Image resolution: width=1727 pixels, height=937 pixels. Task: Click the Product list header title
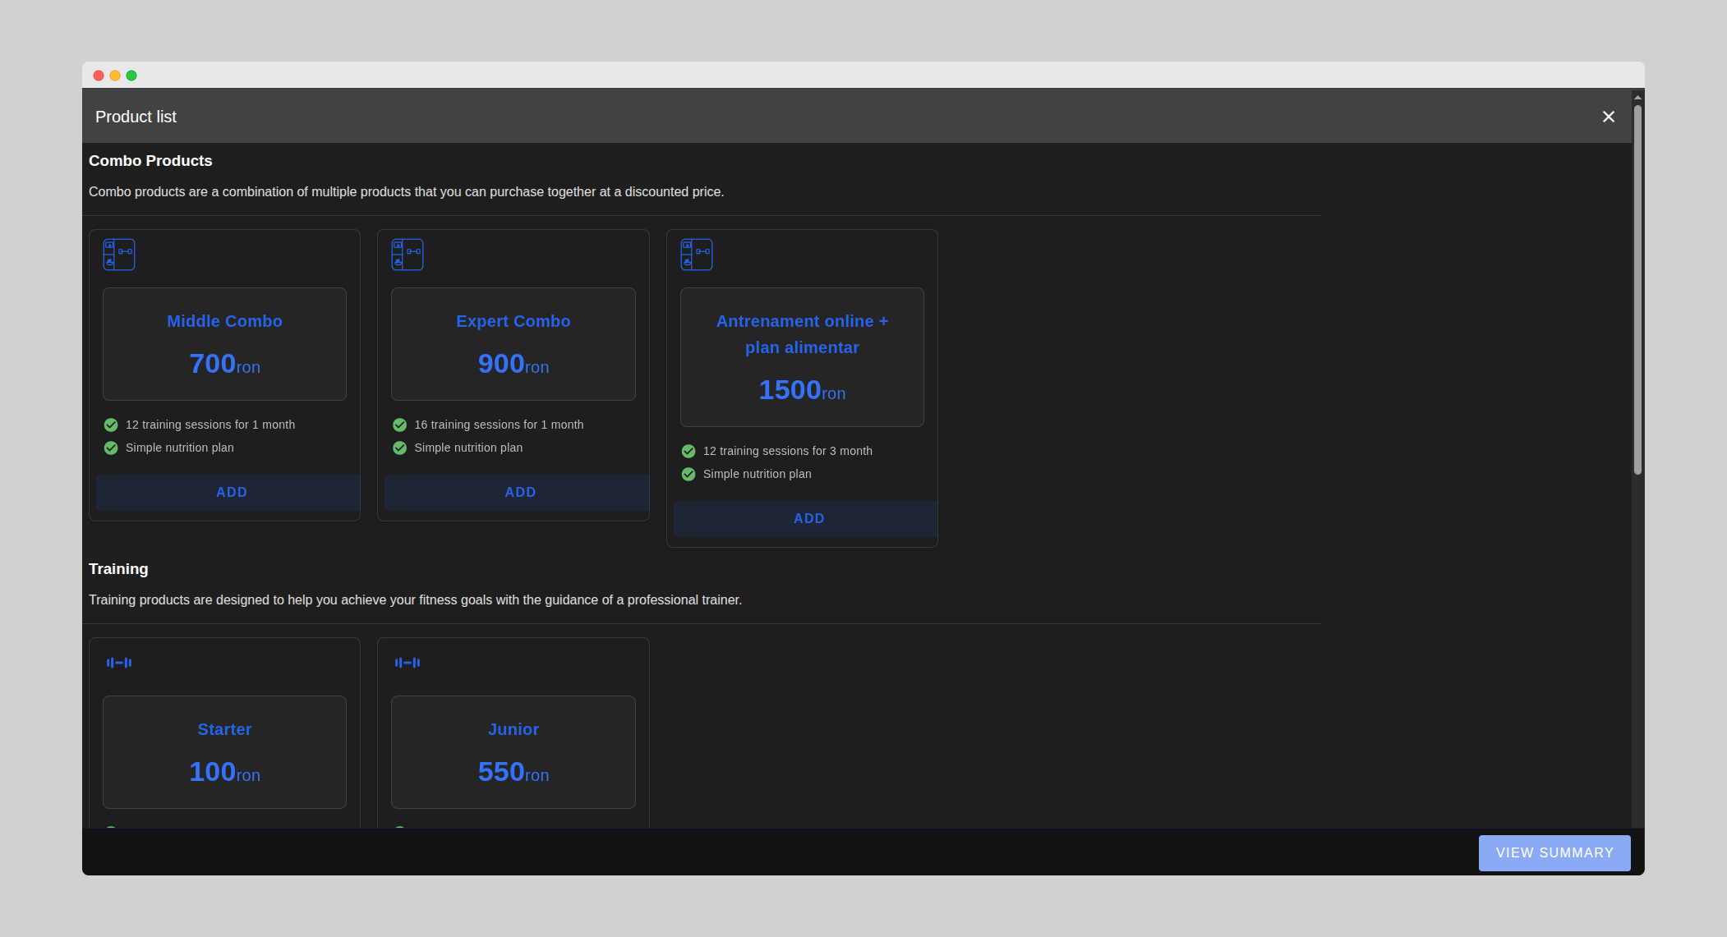(136, 117)
